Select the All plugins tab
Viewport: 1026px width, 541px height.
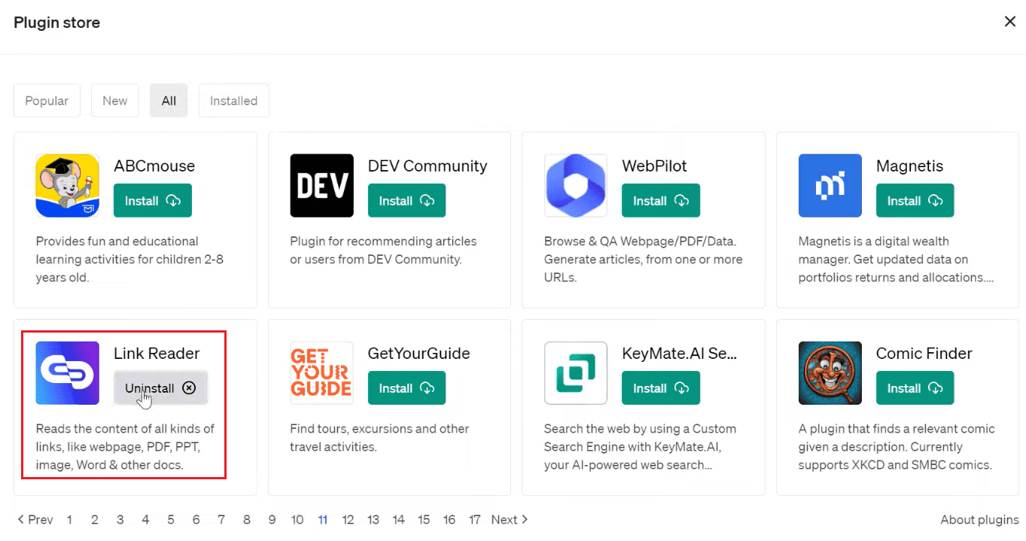(169, 101)
